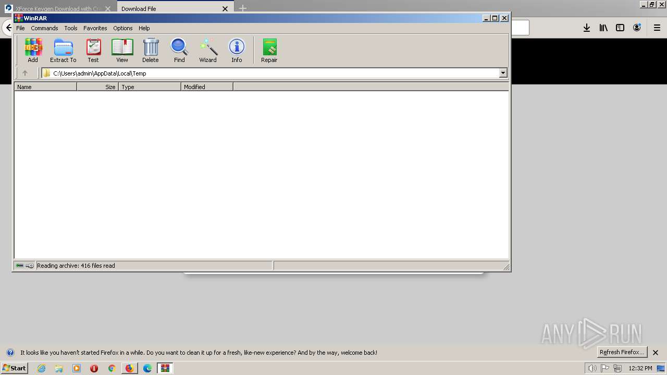The height and width of the screenshot is (375, 667).
Task: Open the File menu
Action: 20,28
